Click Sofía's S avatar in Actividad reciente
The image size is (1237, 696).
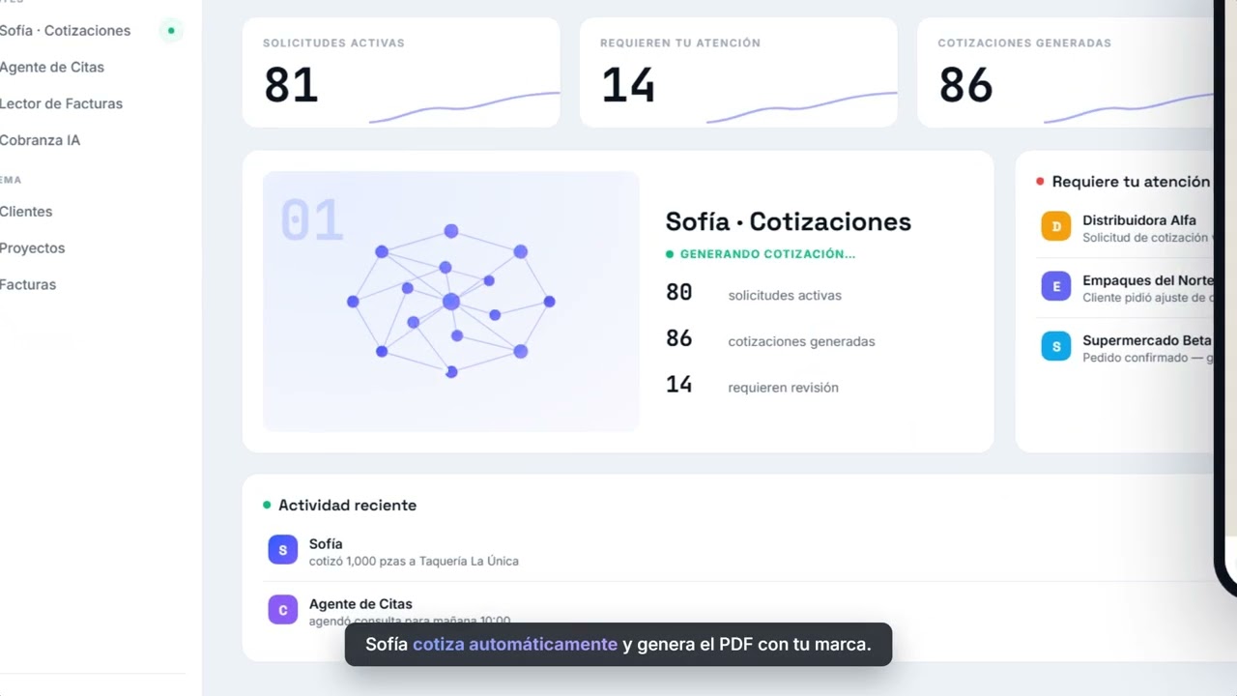pos(282,550)
